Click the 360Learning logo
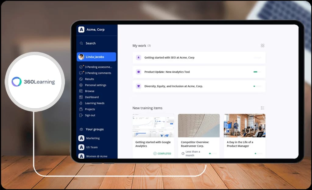This screenshot has width=312, height=190. (33, 82)
